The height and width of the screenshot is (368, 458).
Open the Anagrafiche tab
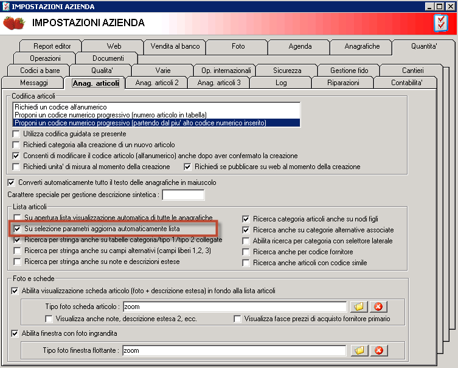[x=362, y=46]
